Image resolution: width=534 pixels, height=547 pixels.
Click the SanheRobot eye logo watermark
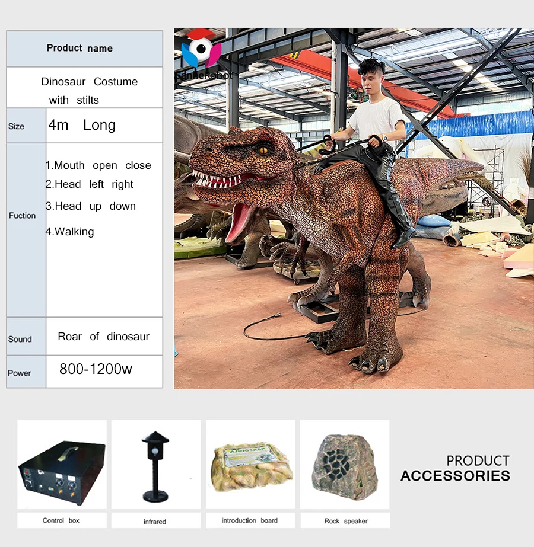coord(202,50)
